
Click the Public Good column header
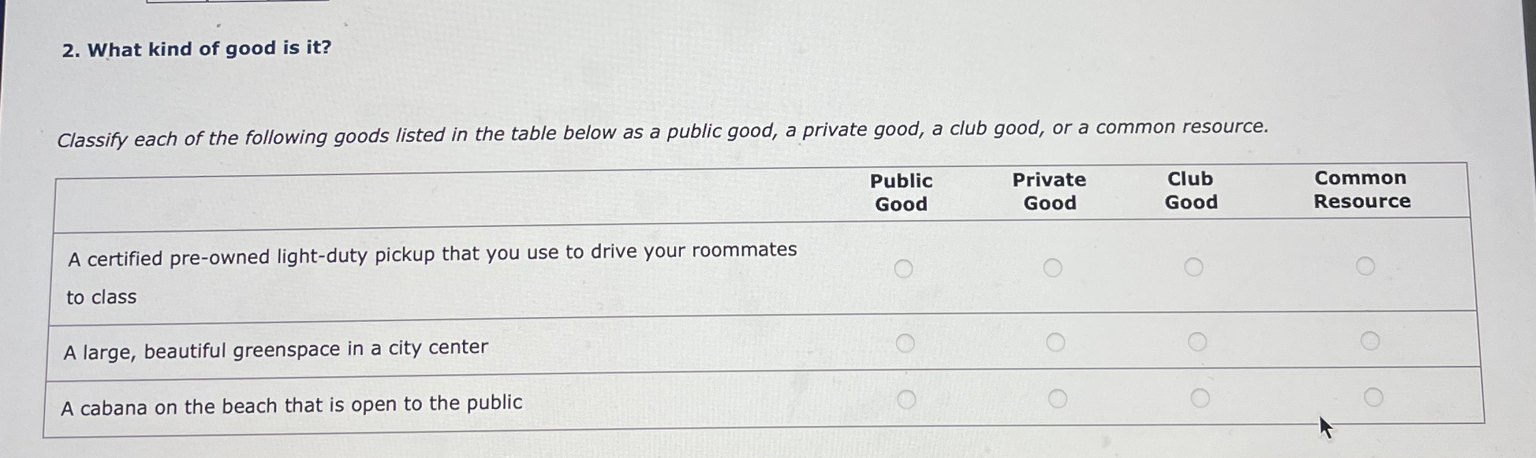coord(902,191)
